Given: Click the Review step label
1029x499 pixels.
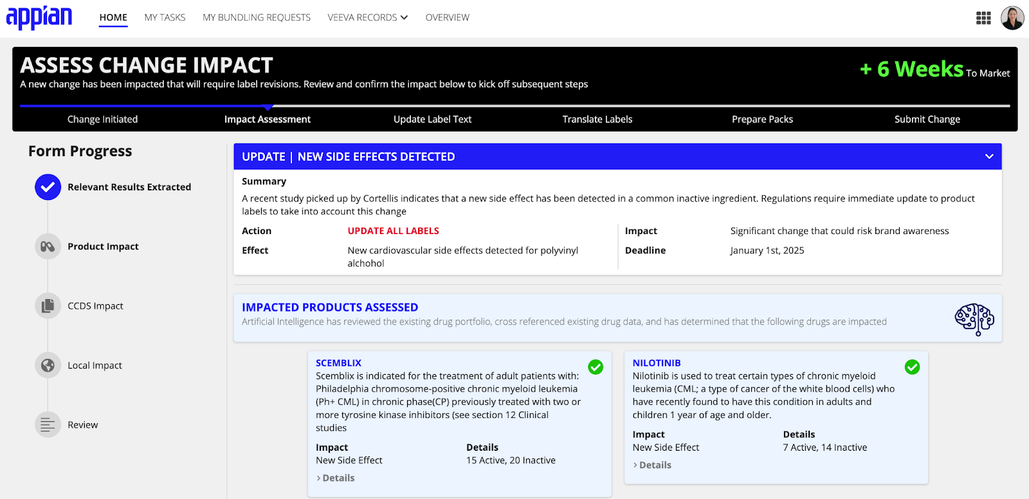Looking at the screenshot, I should click(x=83, y=425).
